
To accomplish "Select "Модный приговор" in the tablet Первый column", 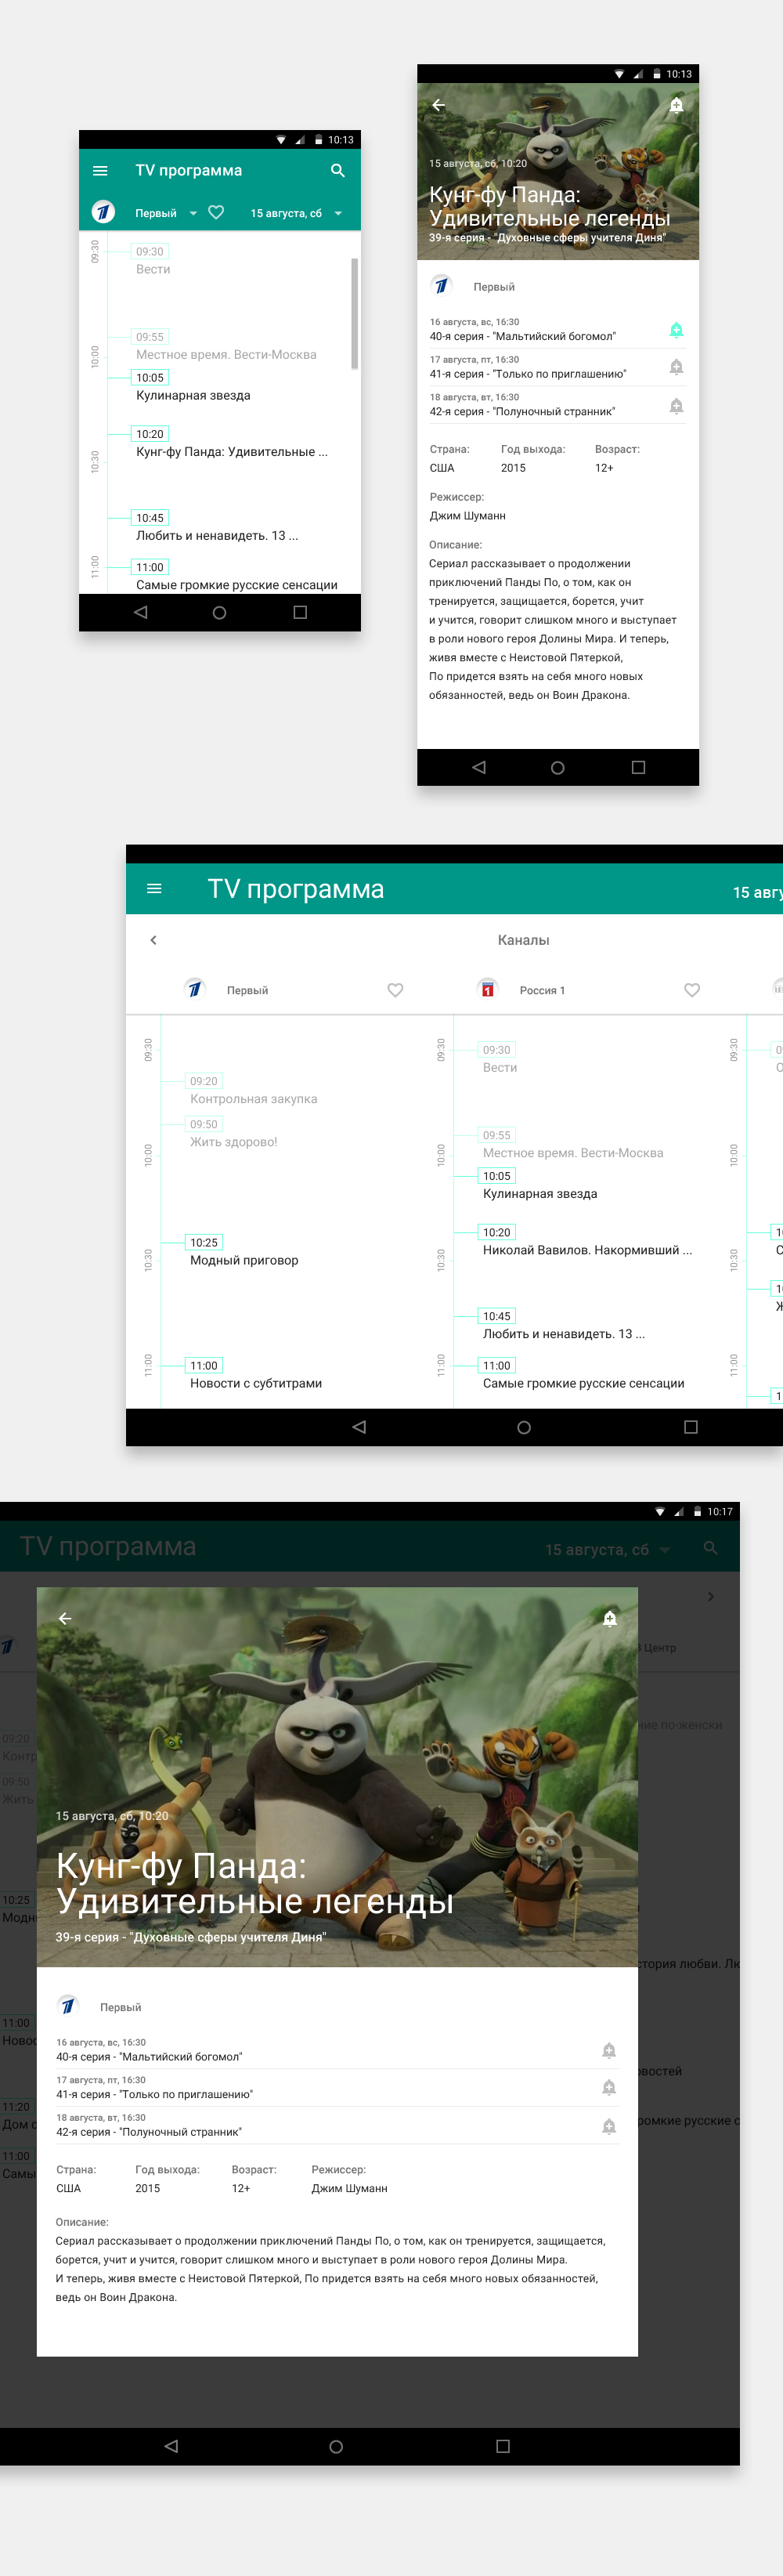I will click(x=244, y=1260).
